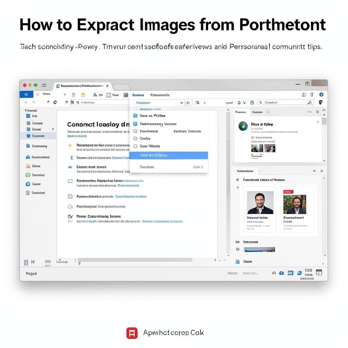The height and width of the screenshot is (348, 348).
Task: Click the blue list-window icon in the status bar
Action: point(291,273)
